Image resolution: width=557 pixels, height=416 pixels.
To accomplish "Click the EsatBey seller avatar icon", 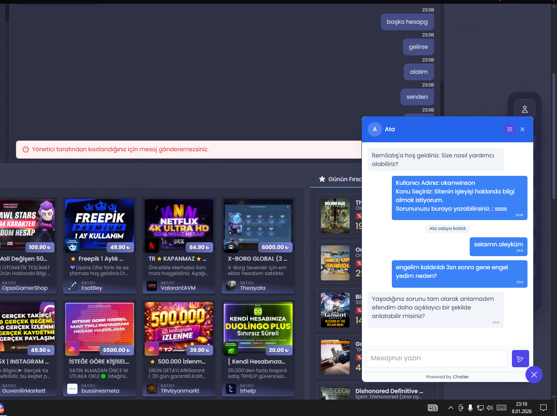I will [73, 286].
